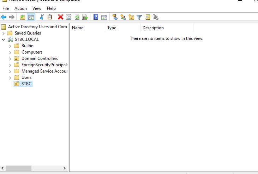Expand the ForeignSecurityPrincipals container

coord(10,65)
